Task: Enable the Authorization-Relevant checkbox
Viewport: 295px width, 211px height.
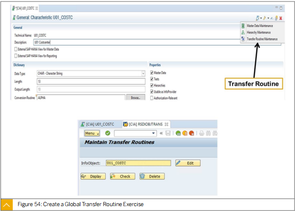Action: [x=151, y=98]
